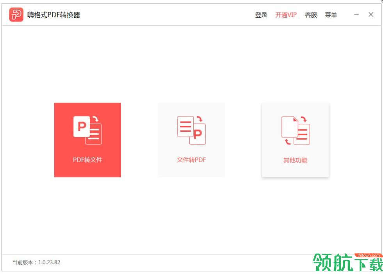Open the 其他功能 tile
This screenshot has height=274, width=383.
click(x=295, y=140)
